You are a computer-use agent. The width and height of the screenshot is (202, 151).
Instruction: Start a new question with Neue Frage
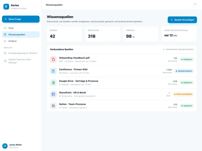click(x=21, y=19)
